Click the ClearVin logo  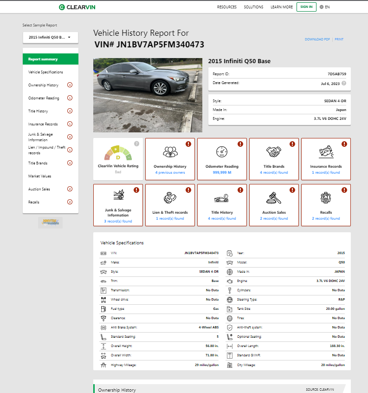pos(77,7)
